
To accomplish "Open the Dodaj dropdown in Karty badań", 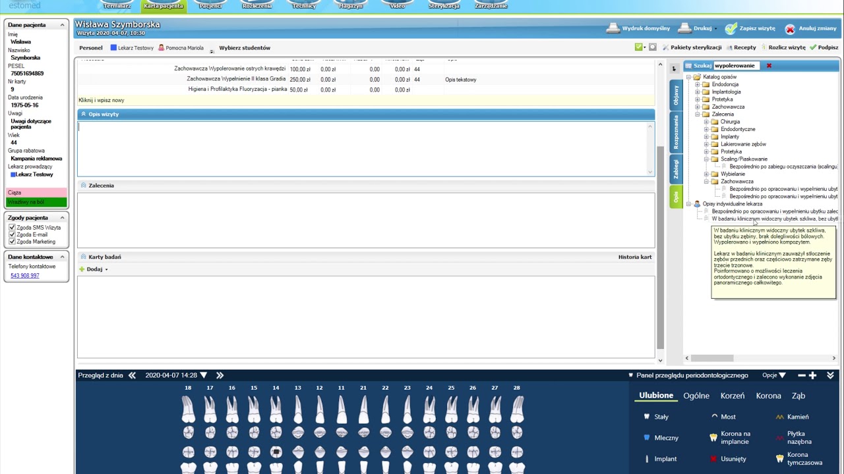I will point(106,269).
